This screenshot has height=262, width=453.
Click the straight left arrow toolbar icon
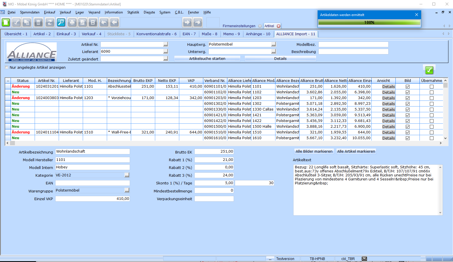(114, 22)
